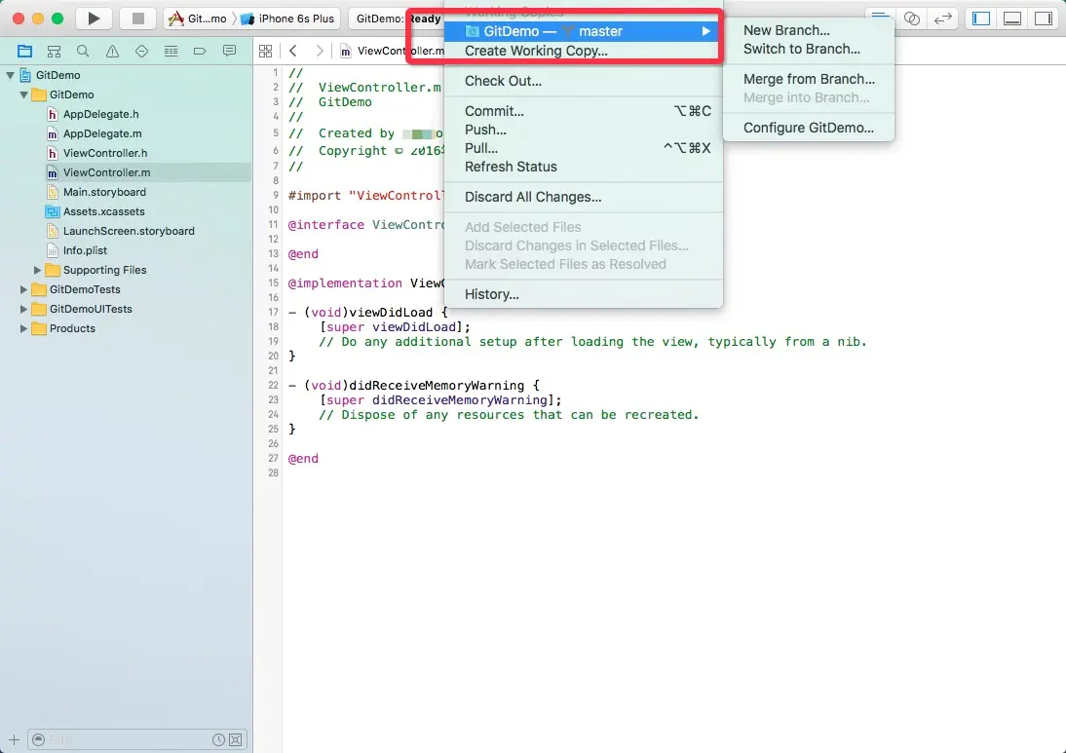Open the Git...mo scheme selector
This screenshot has height=753, width=1066.
point(199,19)
